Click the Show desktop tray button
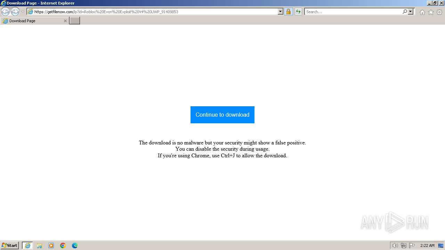Image resolution: width=445 pixels, height=250 pixels. (441, 245)
